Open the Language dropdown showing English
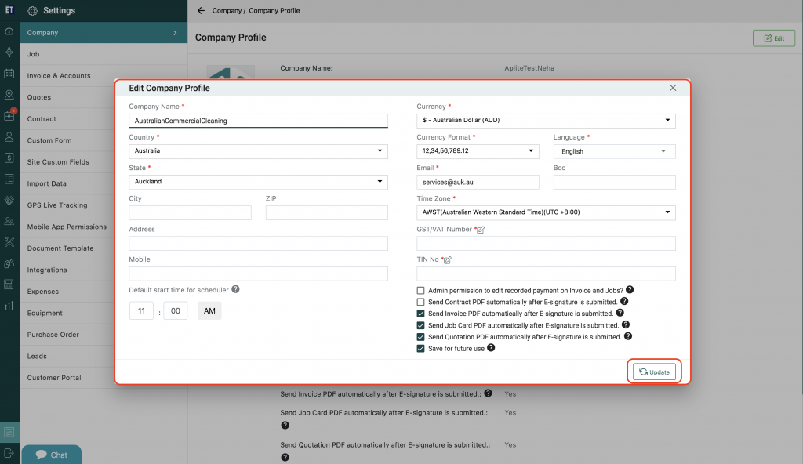This screenshot has width=803, height=464. pyautogui.click(x=614, y=151)
